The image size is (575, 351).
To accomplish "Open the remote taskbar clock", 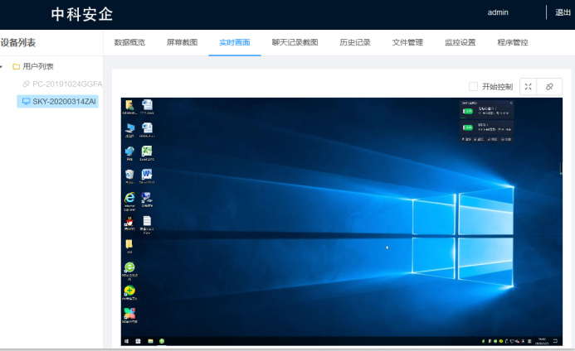I will (x=542, y=341).
